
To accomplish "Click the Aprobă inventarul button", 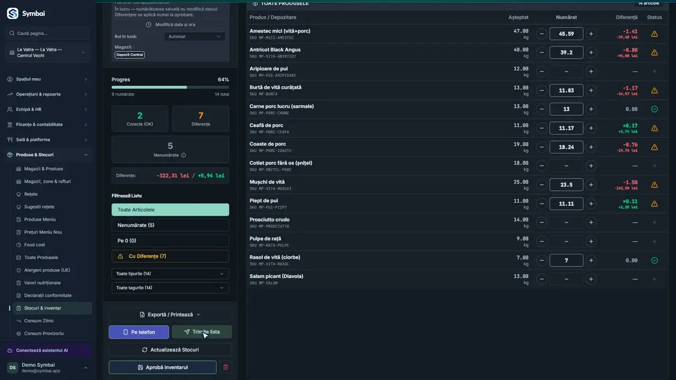I will (x=163, y=367).
